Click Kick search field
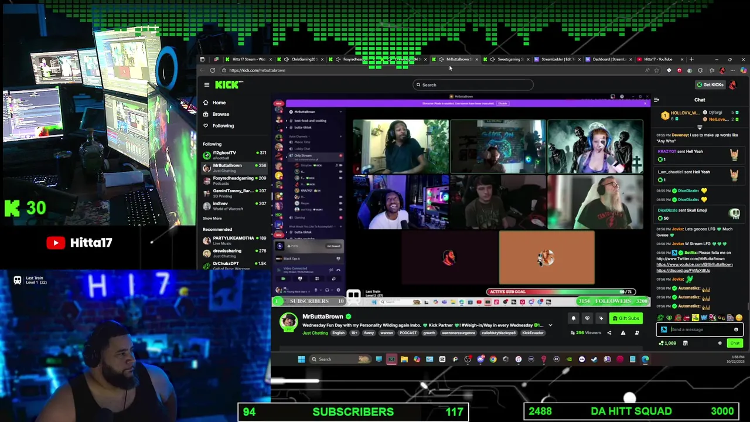Image resolution: width=750 pixels, height=422 pixels. tap(473, 85)
